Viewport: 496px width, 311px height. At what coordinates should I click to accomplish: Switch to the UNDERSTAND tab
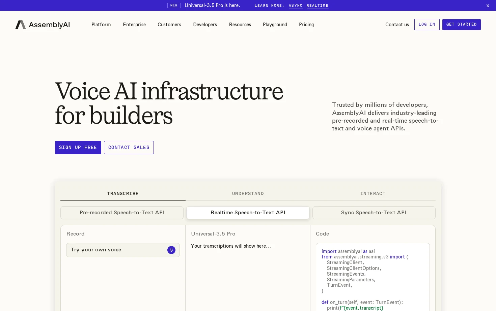[x=248, y=194]
